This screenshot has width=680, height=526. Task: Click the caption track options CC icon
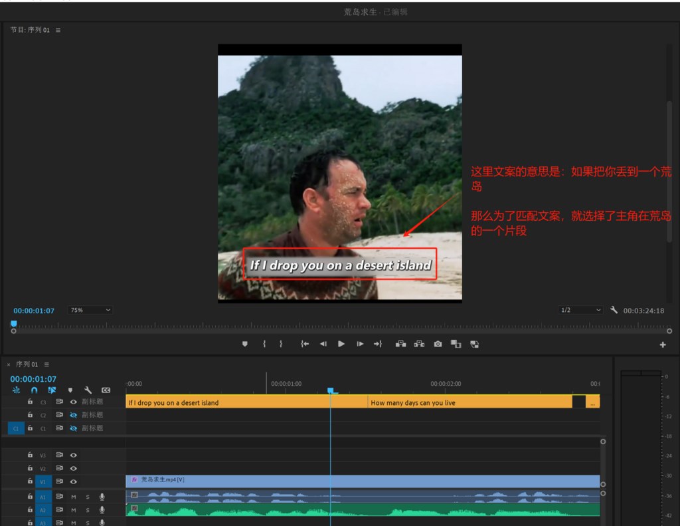[x=106, y=390]
